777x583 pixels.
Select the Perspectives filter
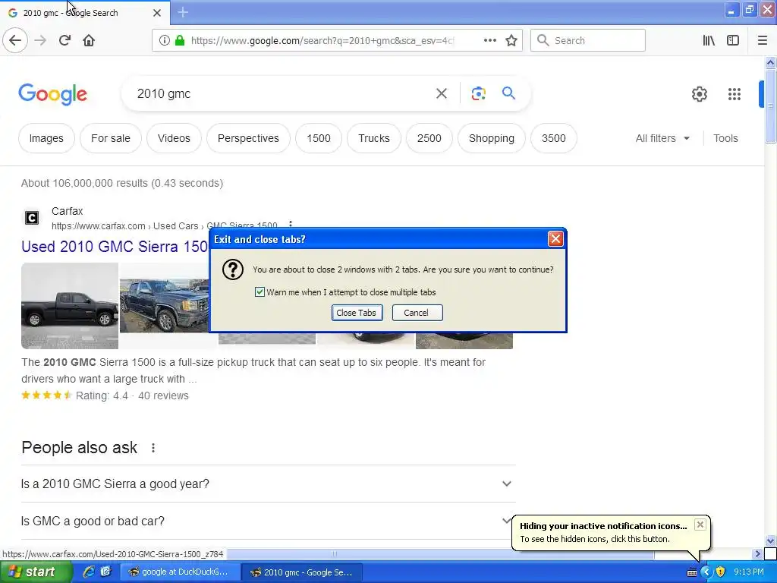(x=248, y=138)
